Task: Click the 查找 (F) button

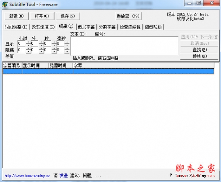Action: tap(199, 50)
